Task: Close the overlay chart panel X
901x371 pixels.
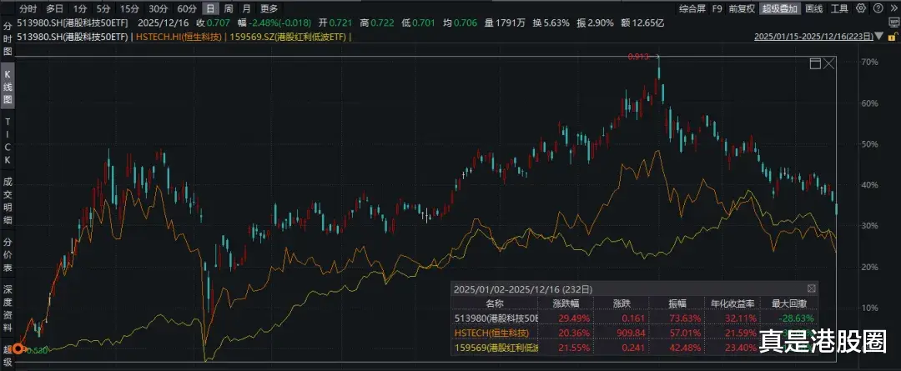Action: pos(828,63)
